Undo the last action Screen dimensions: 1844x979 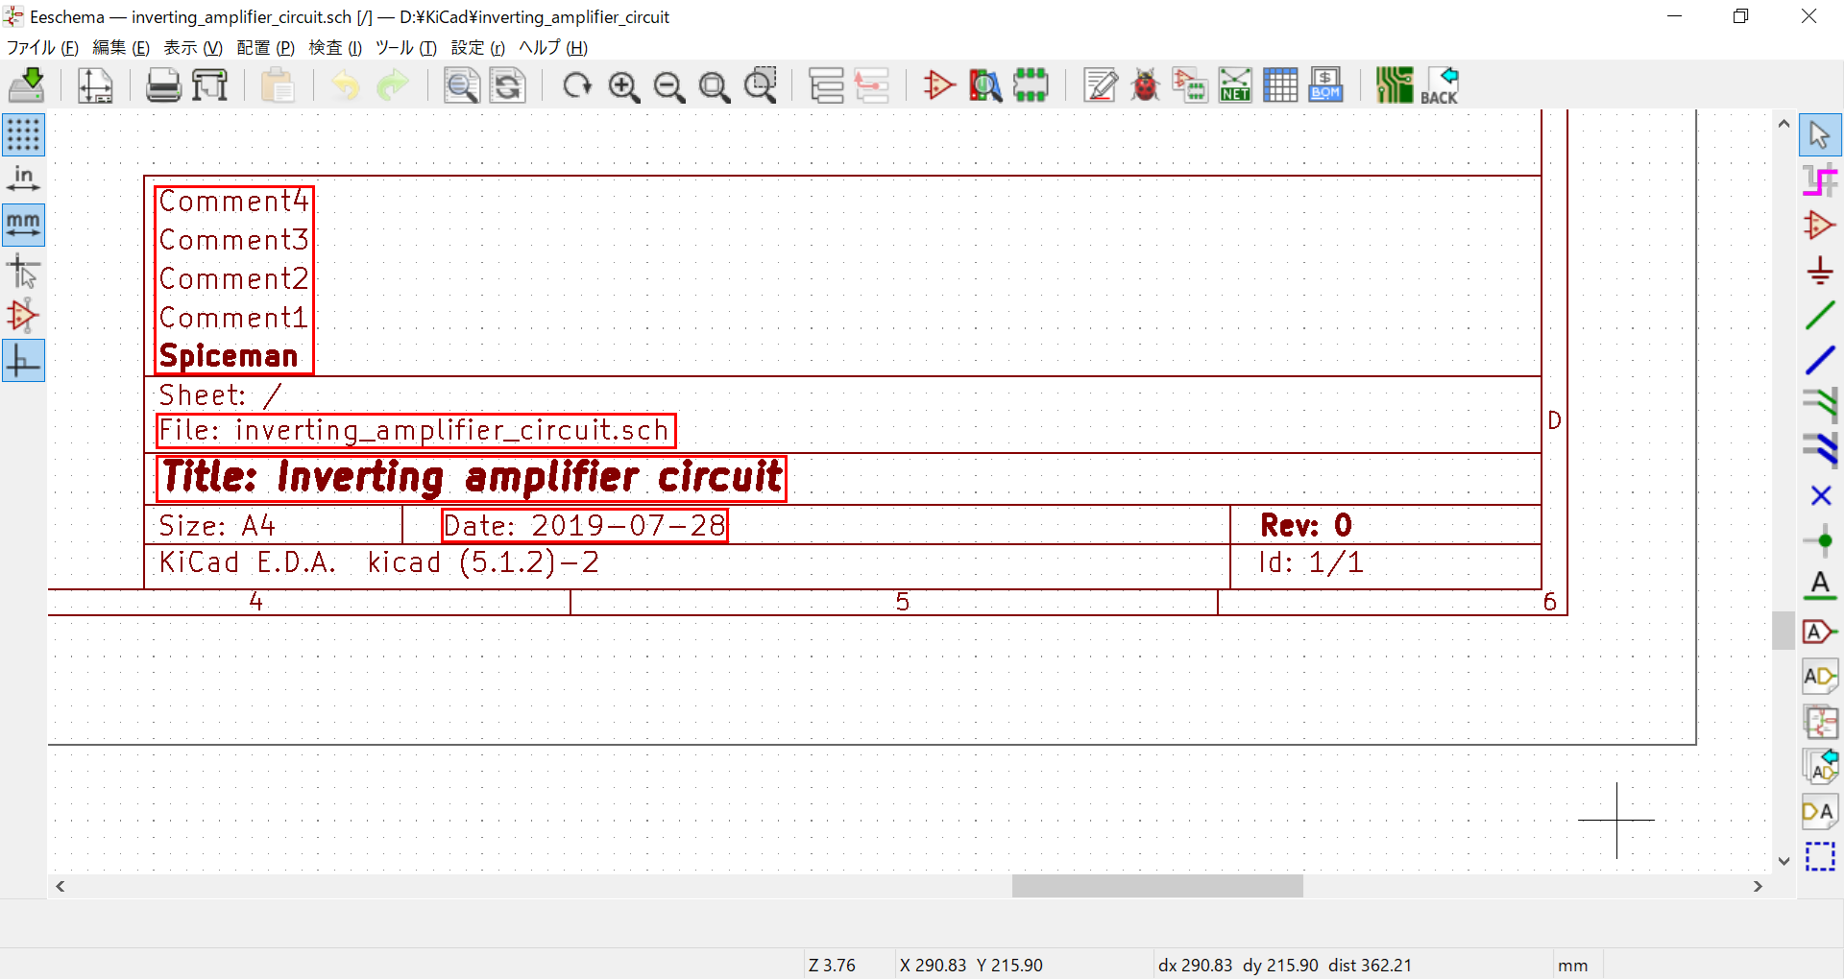(343, 84)
